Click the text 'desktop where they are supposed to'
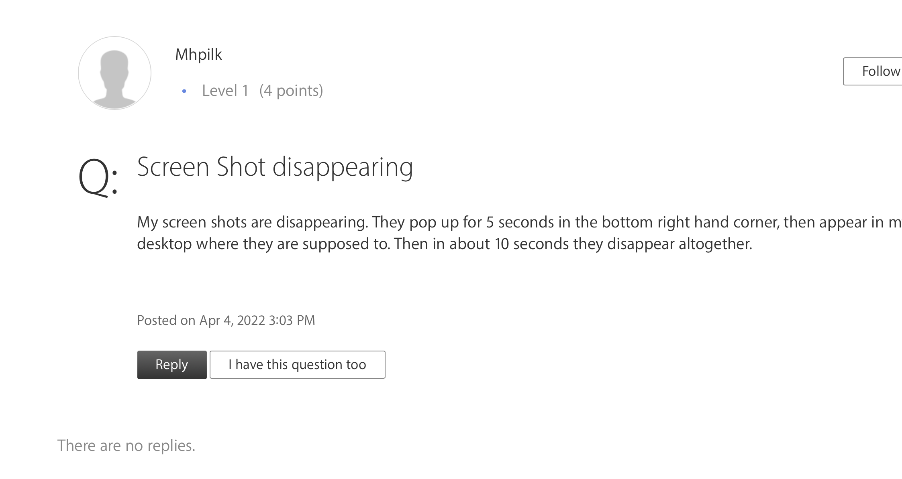The image size is (902, 479). point(263,244)
